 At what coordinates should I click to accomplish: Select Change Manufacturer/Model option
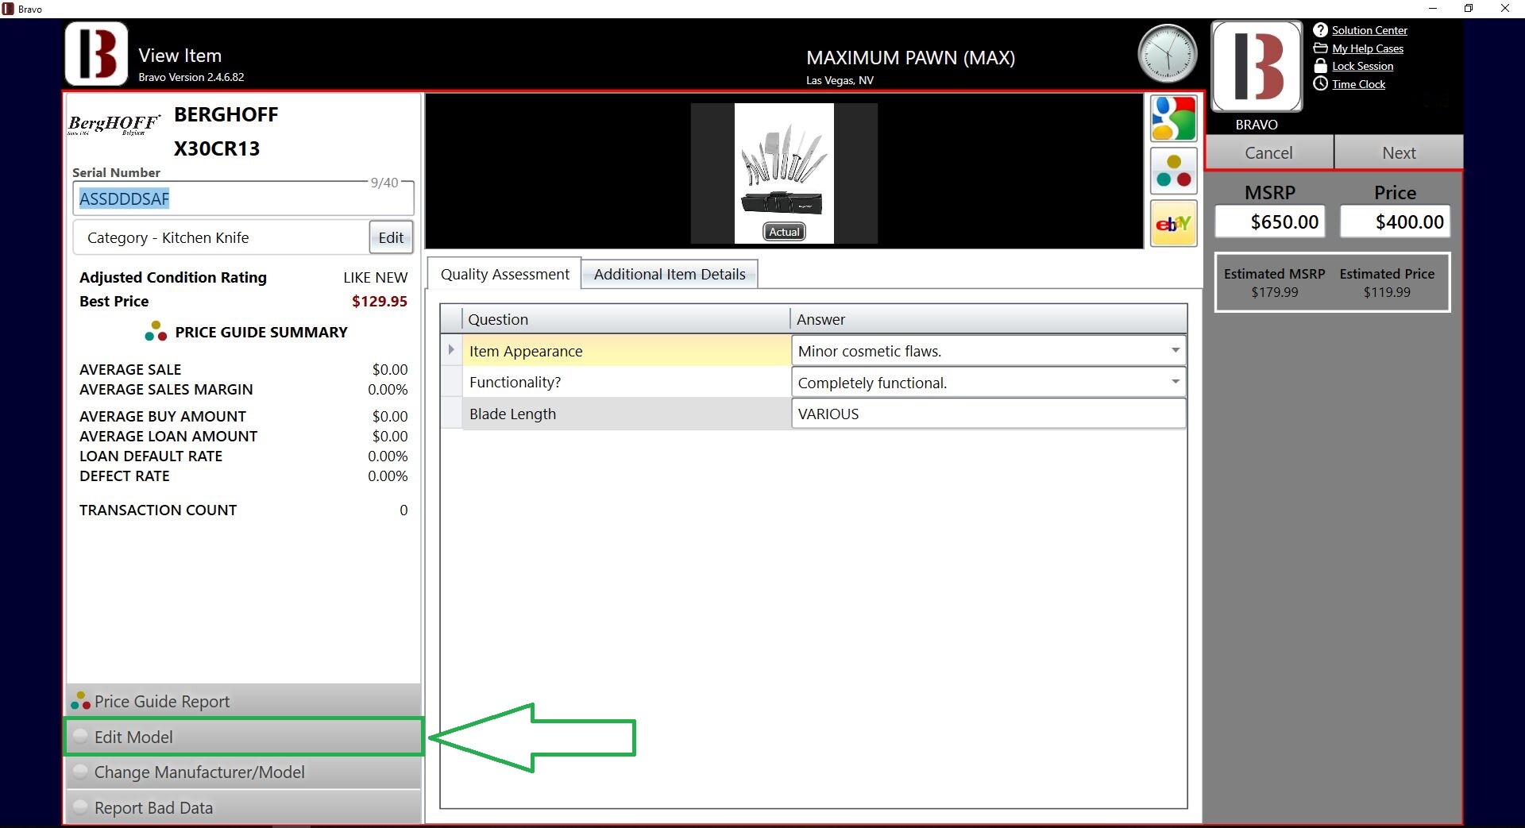point(243,772)
